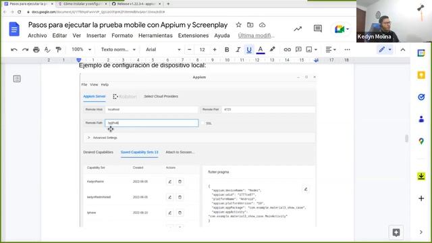Open the comment history icon

[x=318, y=28]
